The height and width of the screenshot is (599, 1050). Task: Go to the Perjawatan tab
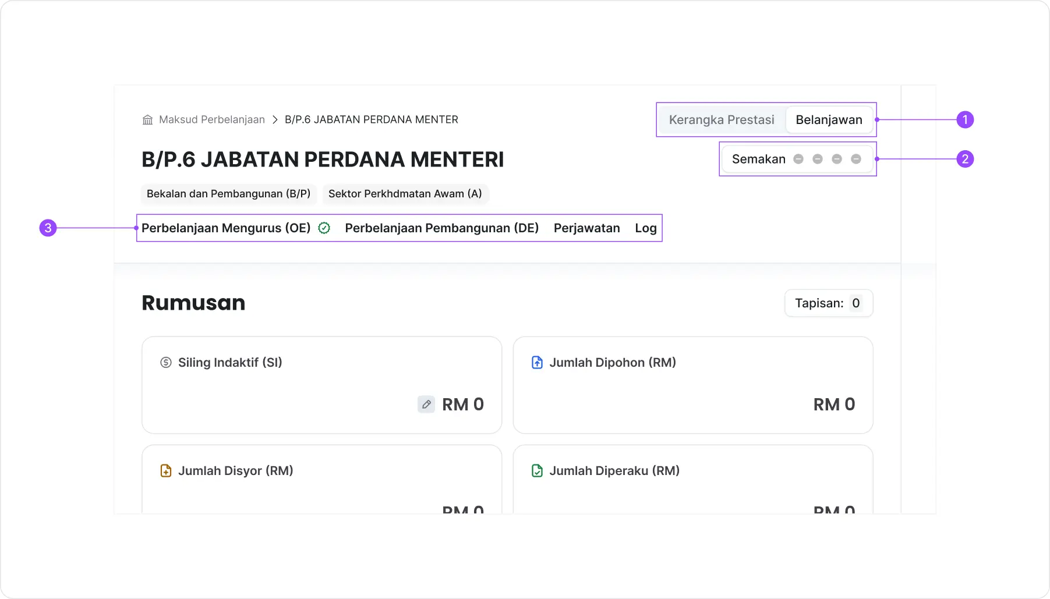point(586,228)
